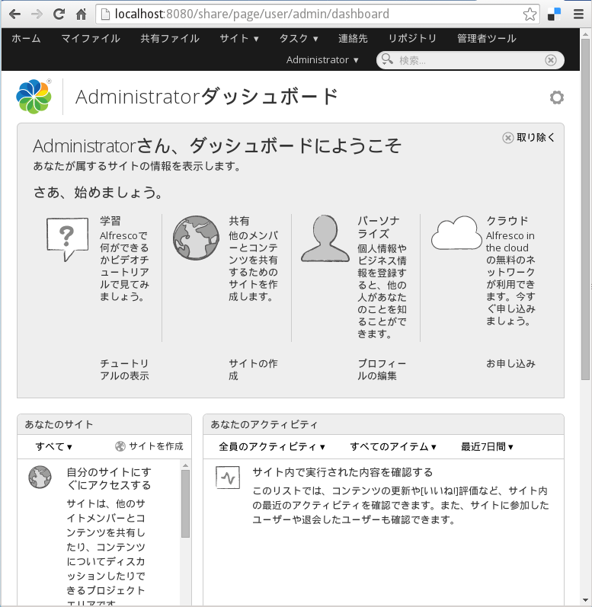Screen dimensions: 592x607
Task: Clear search with the X icon
Action: [x=551, y=60]
